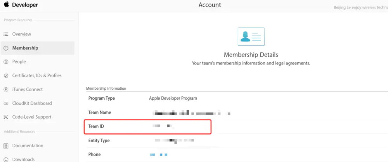Click the team's membership information subtitle
Image resolution: width=388 pixels, height=162 pixels.
[251, 63]
